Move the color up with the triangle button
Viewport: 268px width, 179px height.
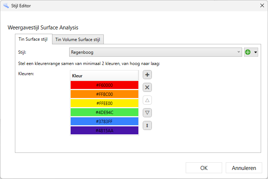(147, 100)
